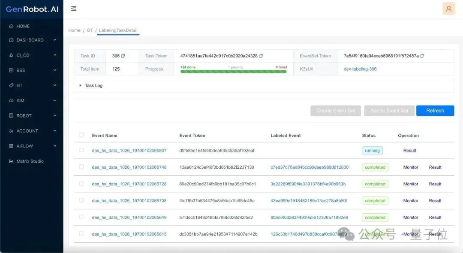Screen dimensions: 463x253
Task: Copy the Task ID 396 value
Action: [123, 56]
